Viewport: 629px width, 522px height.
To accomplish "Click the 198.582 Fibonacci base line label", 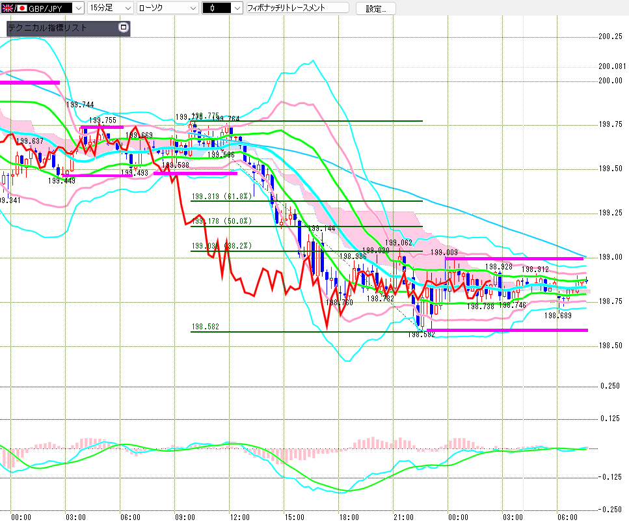I will click(x=204, y=327).
